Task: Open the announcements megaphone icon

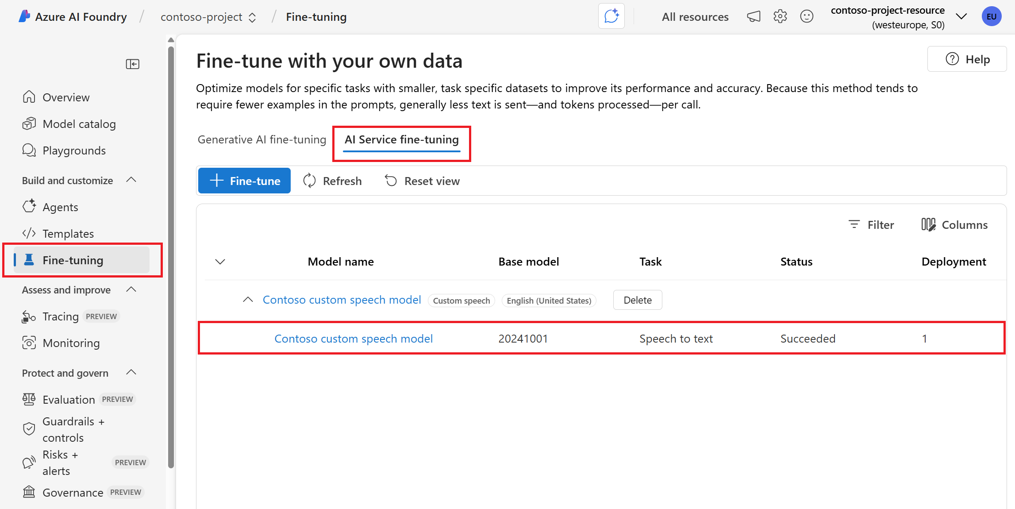Action: tap(754, 17)
